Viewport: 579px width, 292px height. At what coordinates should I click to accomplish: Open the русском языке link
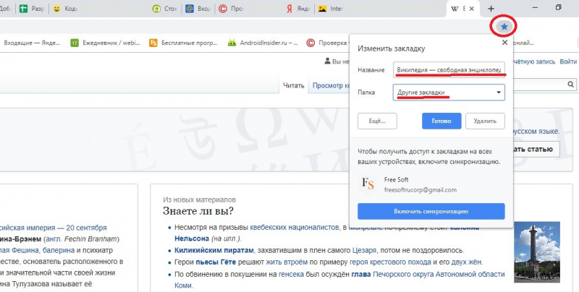536,132
